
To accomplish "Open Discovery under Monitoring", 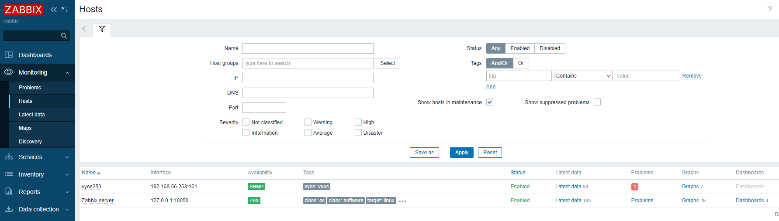I will pos(42,142).
